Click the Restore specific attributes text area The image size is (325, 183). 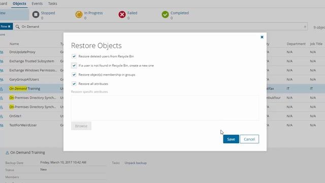(x=165, y=107)
